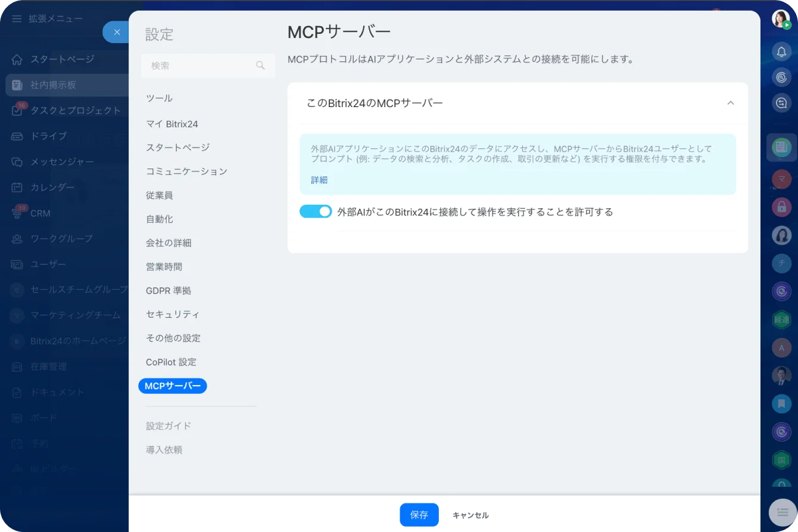798x532 pixels.
Task: Close the settings slider with the X button
Action: click(117, 32)
